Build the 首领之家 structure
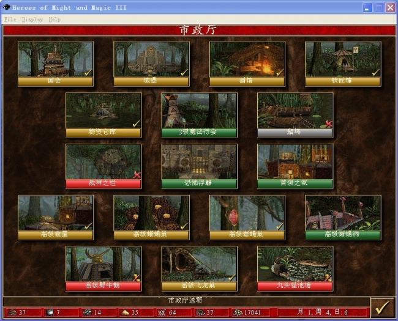The width and height of the screenshot is (398, 321). (x=295, y=166)
